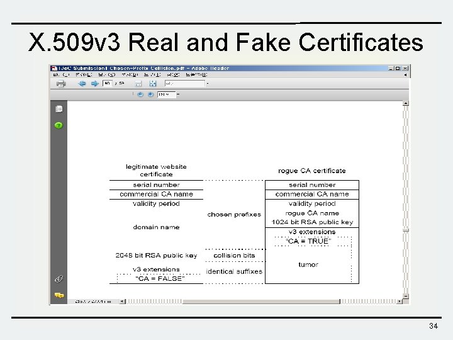The height and width of the screenshot is (340, 453).
Task: Maximize the Adobe Reader window
Action: [x=398, y=68]
